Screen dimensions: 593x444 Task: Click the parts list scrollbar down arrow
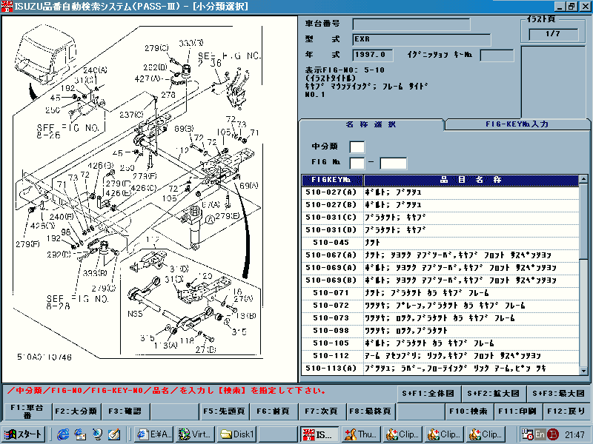point(584,369)
